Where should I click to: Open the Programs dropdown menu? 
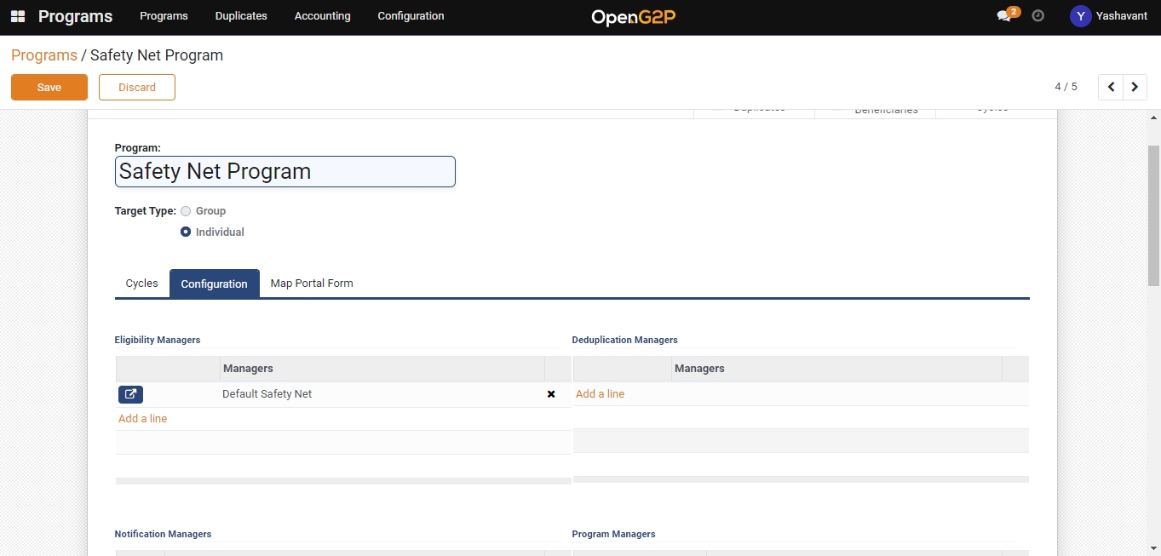(164, 16)
